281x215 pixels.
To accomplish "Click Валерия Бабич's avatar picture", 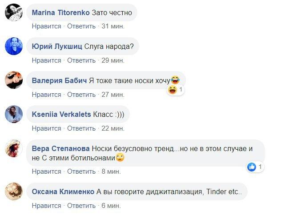I will coord(14,80).
